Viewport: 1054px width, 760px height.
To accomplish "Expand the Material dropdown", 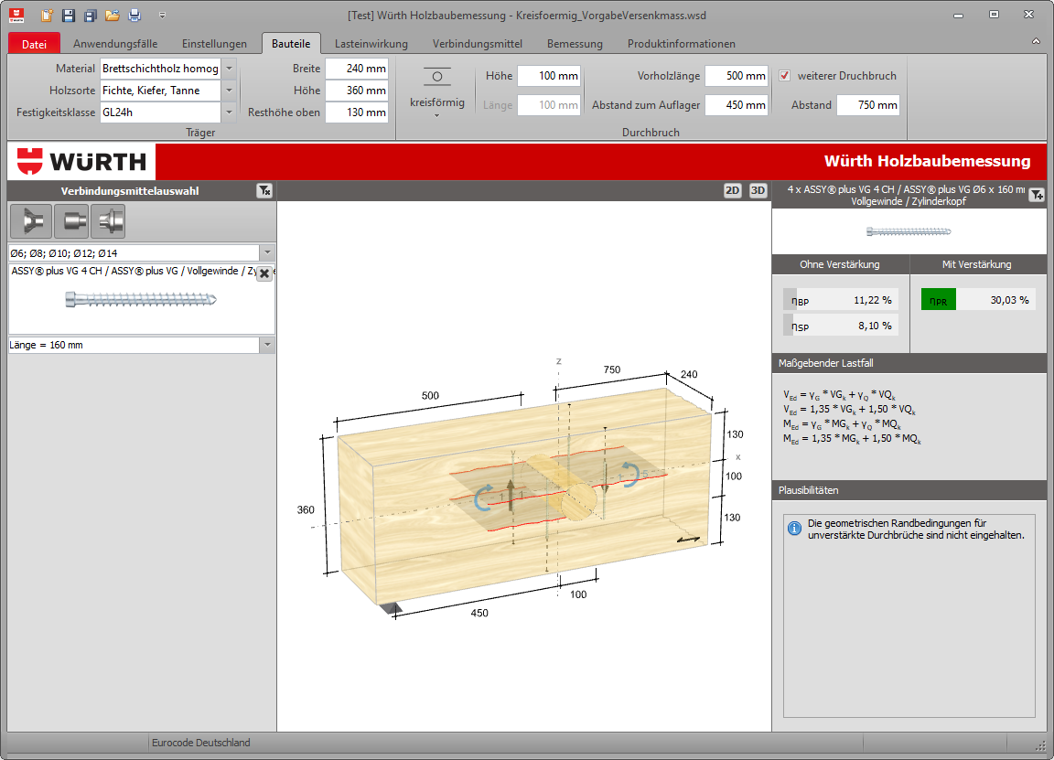I will [x=229, y=69].
